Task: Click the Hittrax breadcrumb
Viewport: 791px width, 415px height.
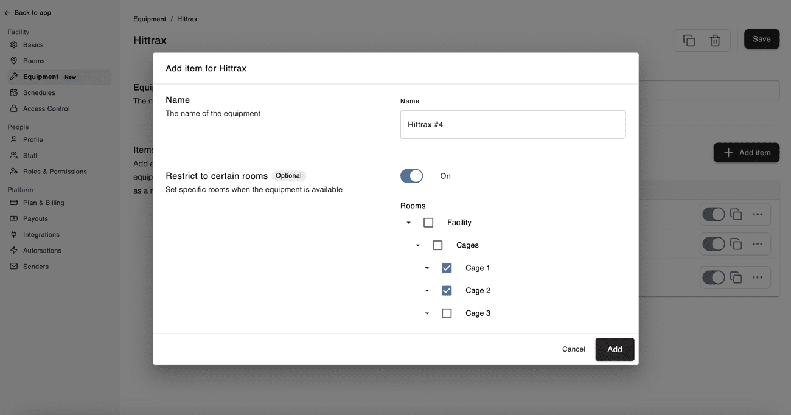Action: click(x=187, y=19)
